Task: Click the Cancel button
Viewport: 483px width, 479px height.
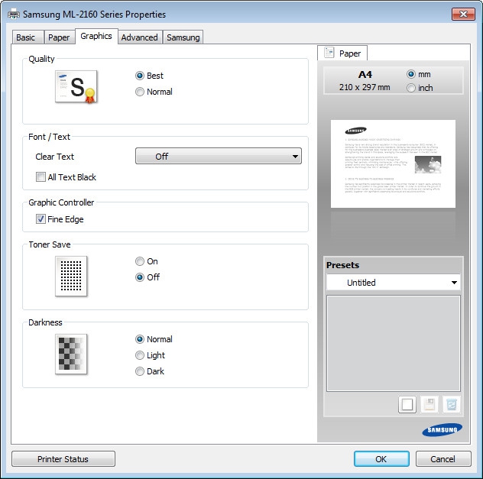Action: [x=443, y=459]
